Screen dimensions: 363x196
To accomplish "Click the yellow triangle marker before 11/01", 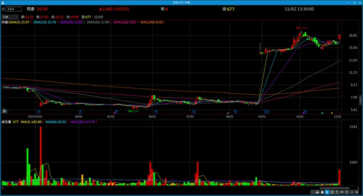I will (332, 113).
